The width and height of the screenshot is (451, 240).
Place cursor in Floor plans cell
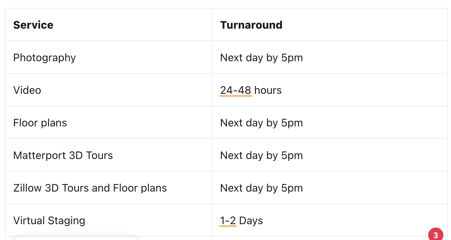coord(109,122)
